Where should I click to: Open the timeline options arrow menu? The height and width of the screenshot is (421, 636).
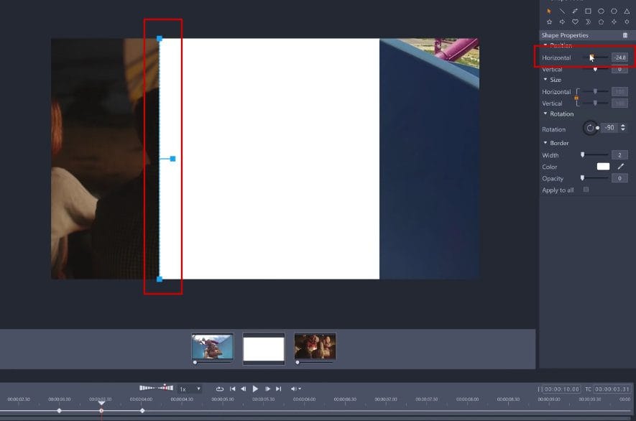coord(301,389)
